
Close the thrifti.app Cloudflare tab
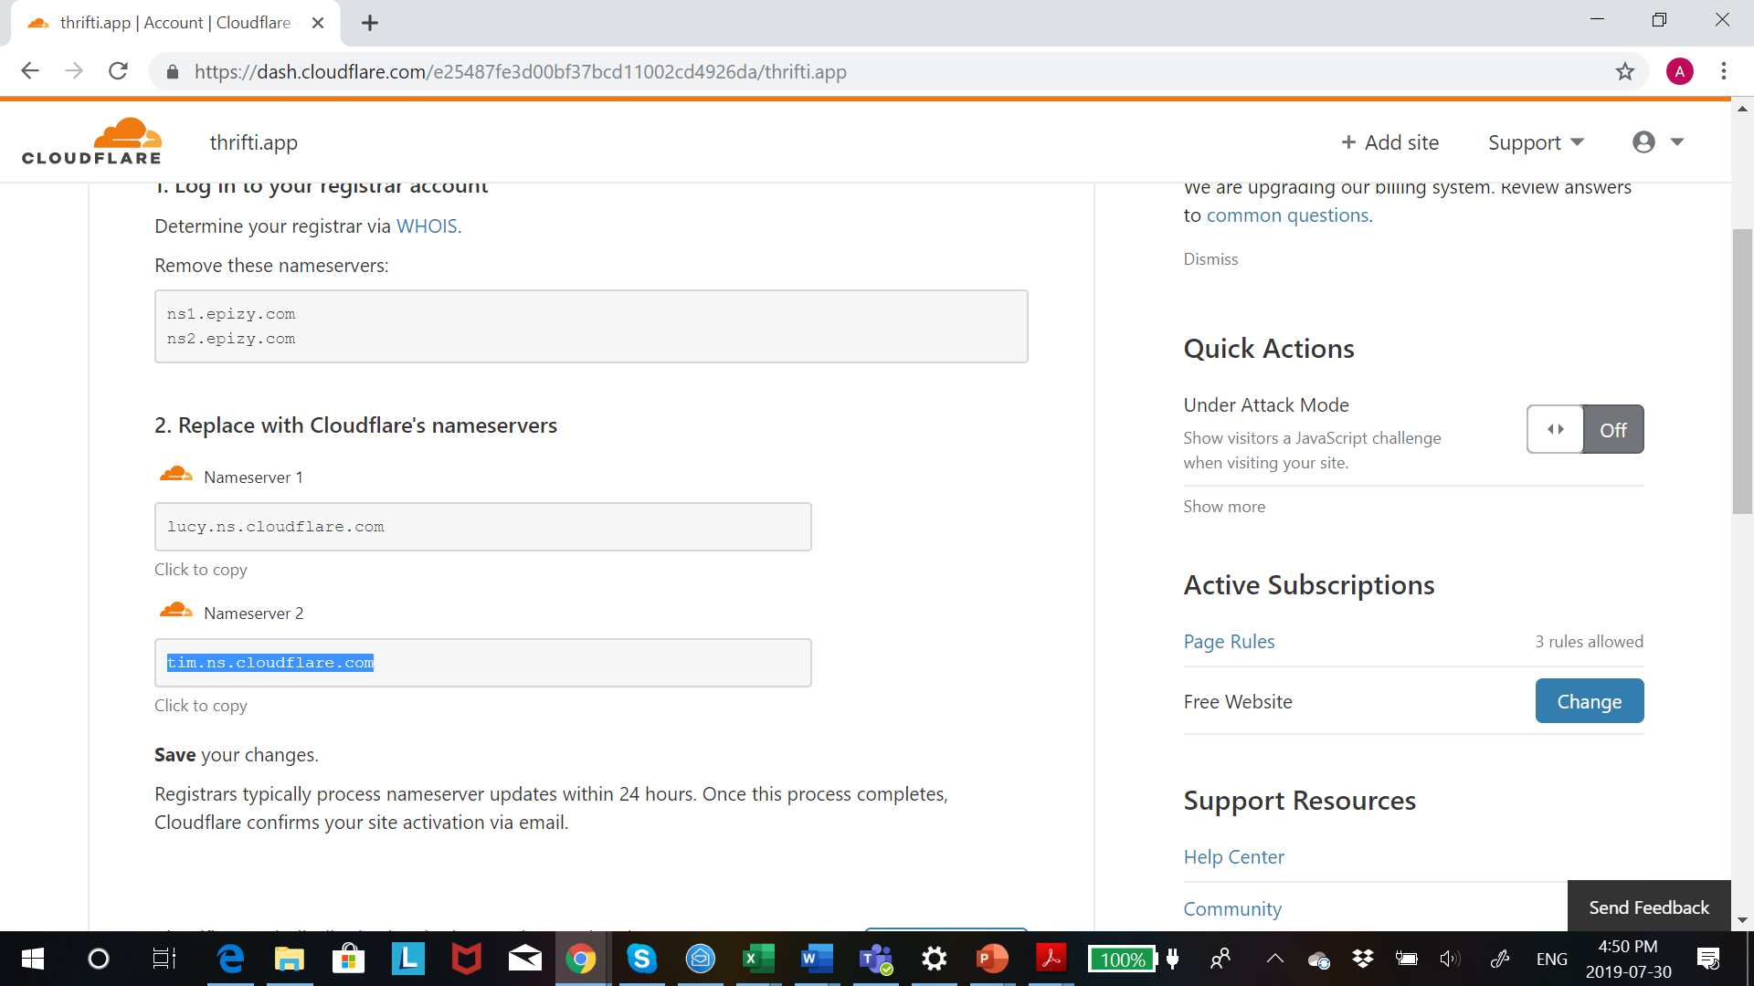point(318,23)
